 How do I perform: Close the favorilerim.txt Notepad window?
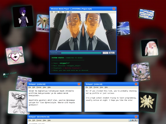pos(136,117)
